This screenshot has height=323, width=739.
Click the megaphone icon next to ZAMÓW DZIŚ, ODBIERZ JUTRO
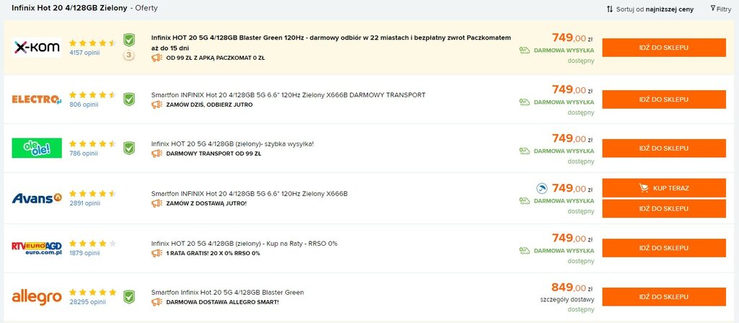click(157, 105)
